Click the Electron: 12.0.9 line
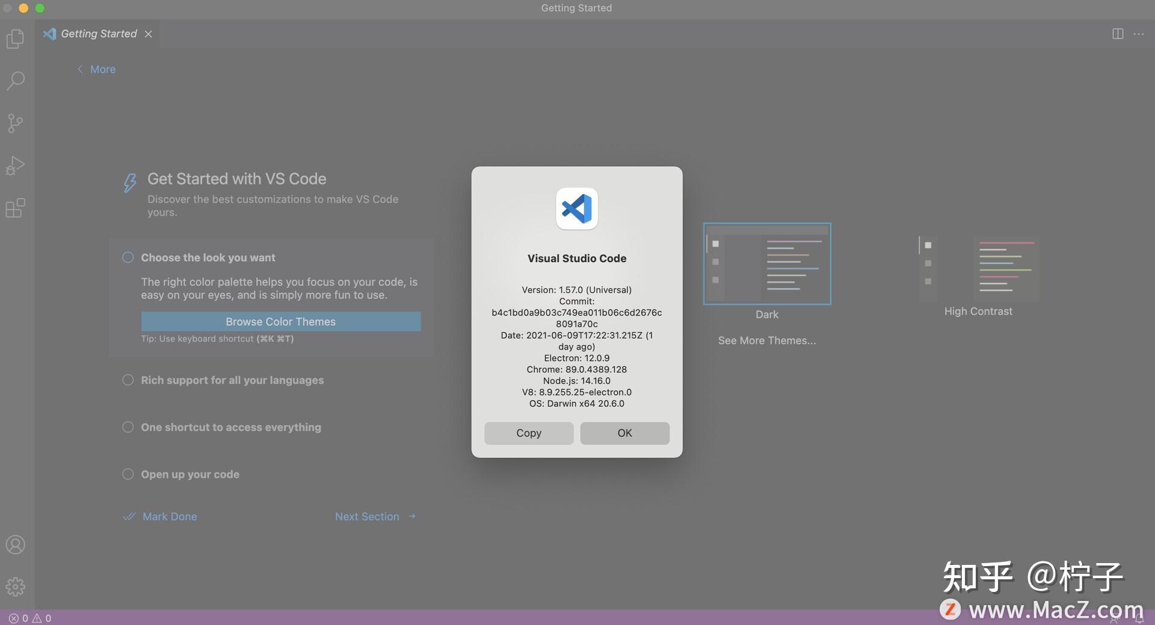The width and height of the screenshot is (1155, 625). coord(577,358)
